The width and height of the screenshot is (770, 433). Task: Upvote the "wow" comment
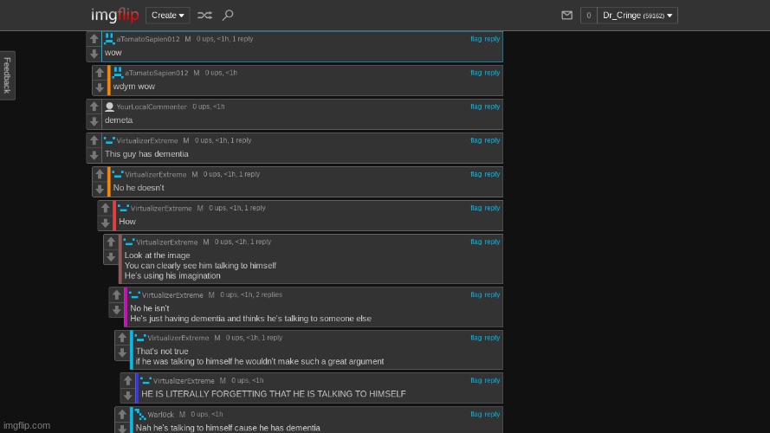(94, 39)
